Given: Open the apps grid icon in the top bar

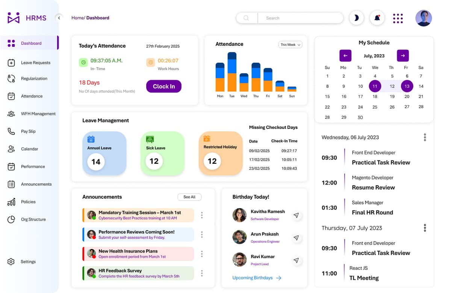Looking at the screenshot, I should tap(398, 18).
